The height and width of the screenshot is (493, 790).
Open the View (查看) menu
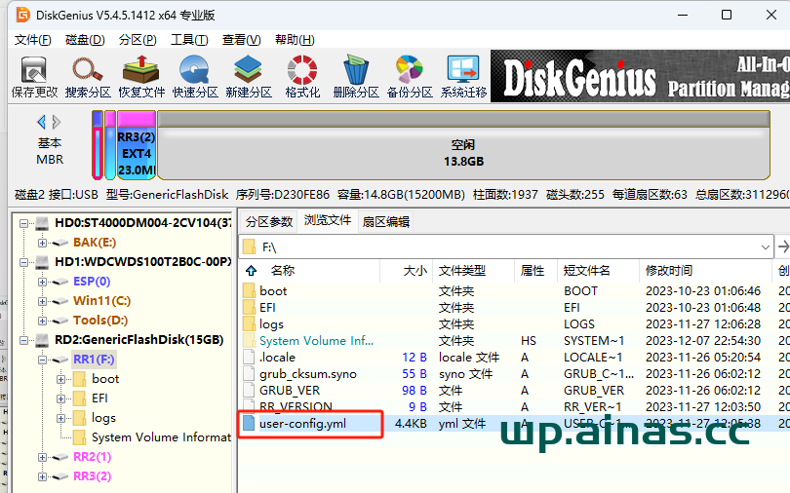click(x=241, y=40)
